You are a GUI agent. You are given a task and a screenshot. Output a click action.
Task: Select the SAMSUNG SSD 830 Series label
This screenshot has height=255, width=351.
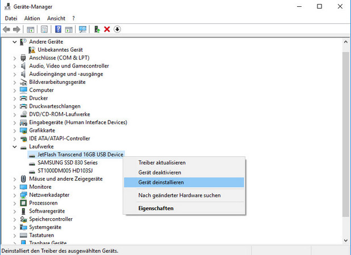click(68, 163)
